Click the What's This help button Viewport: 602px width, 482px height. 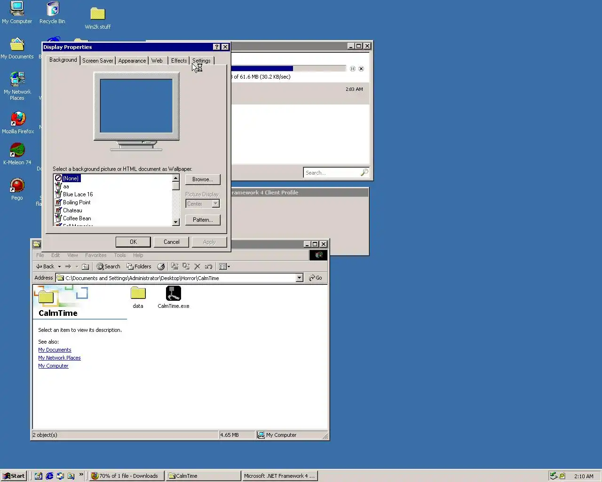pyautogui.click(x=216, y=47)
